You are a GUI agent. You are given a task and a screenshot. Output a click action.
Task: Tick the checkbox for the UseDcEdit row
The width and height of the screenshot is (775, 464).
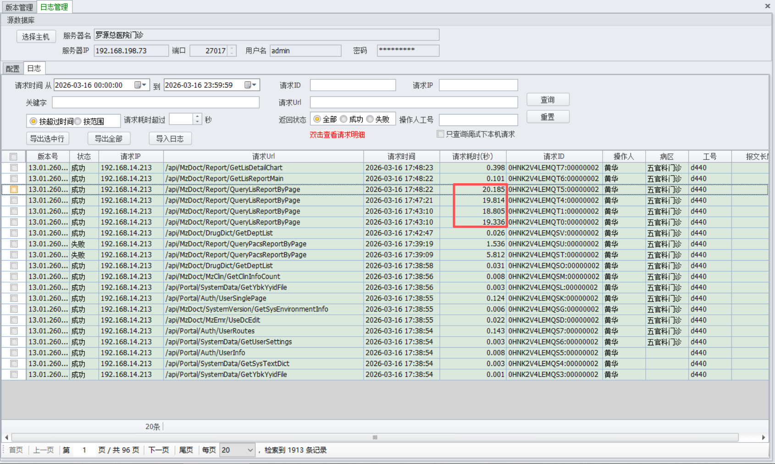click(14, 320)
